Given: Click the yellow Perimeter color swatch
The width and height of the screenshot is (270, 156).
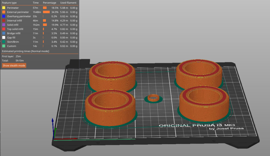Looking at the screenshot, I should (x=4, y=8).
